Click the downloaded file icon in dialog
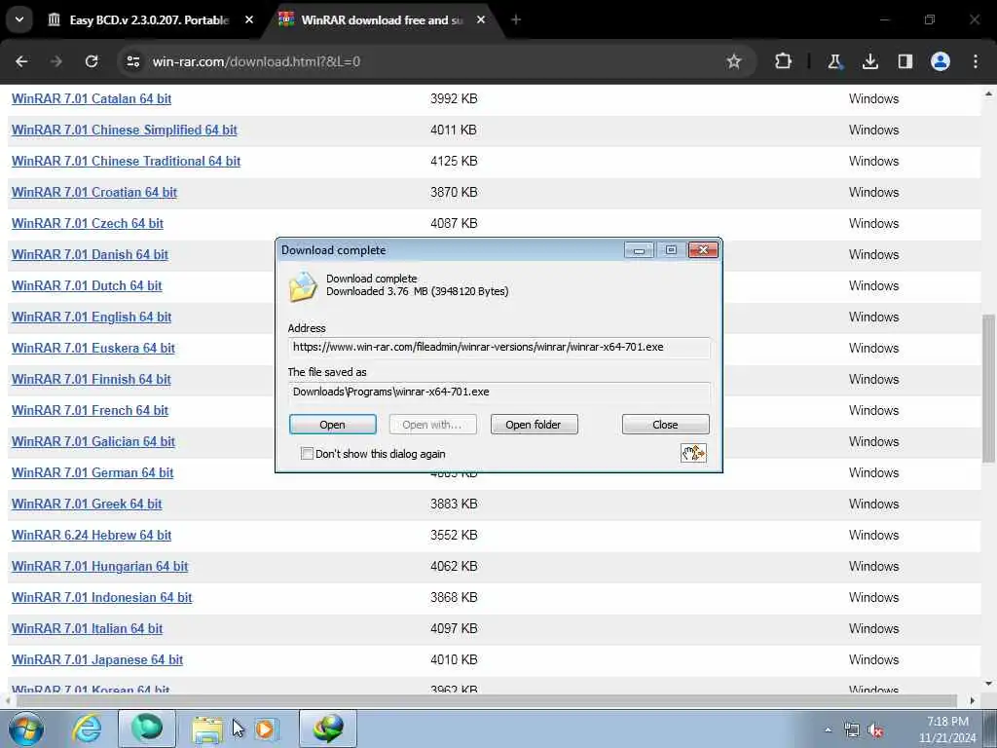Screen dimensions: 997x748 click(303, 286)
